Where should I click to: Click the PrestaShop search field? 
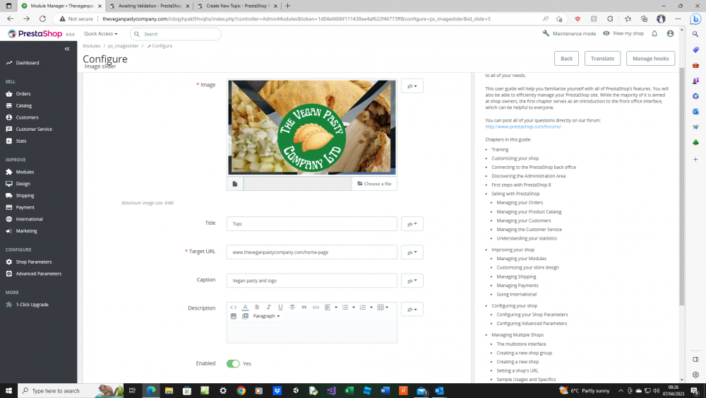pos(176,34)
